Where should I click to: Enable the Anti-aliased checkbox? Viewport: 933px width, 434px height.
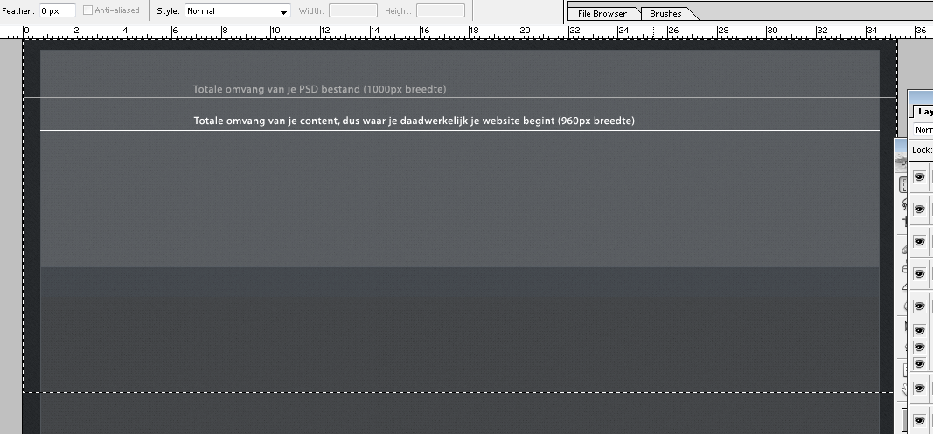pyautogui.click(x=88, y=11)
